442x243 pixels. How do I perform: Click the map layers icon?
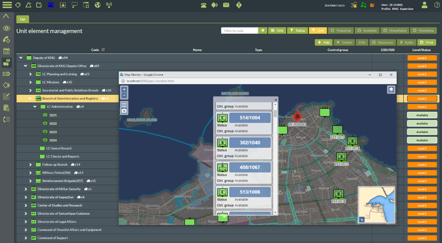pos(391,90)
